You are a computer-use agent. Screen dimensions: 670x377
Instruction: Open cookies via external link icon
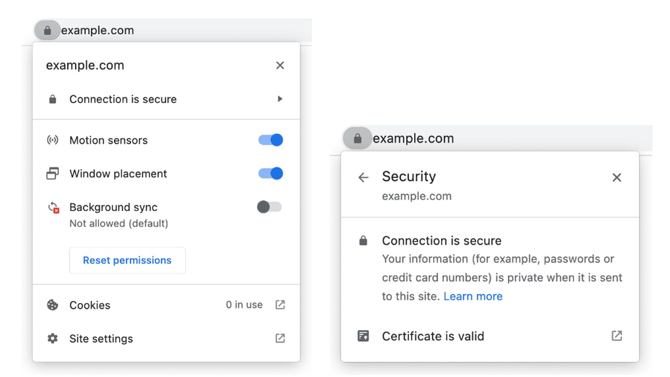click(280, 305)
